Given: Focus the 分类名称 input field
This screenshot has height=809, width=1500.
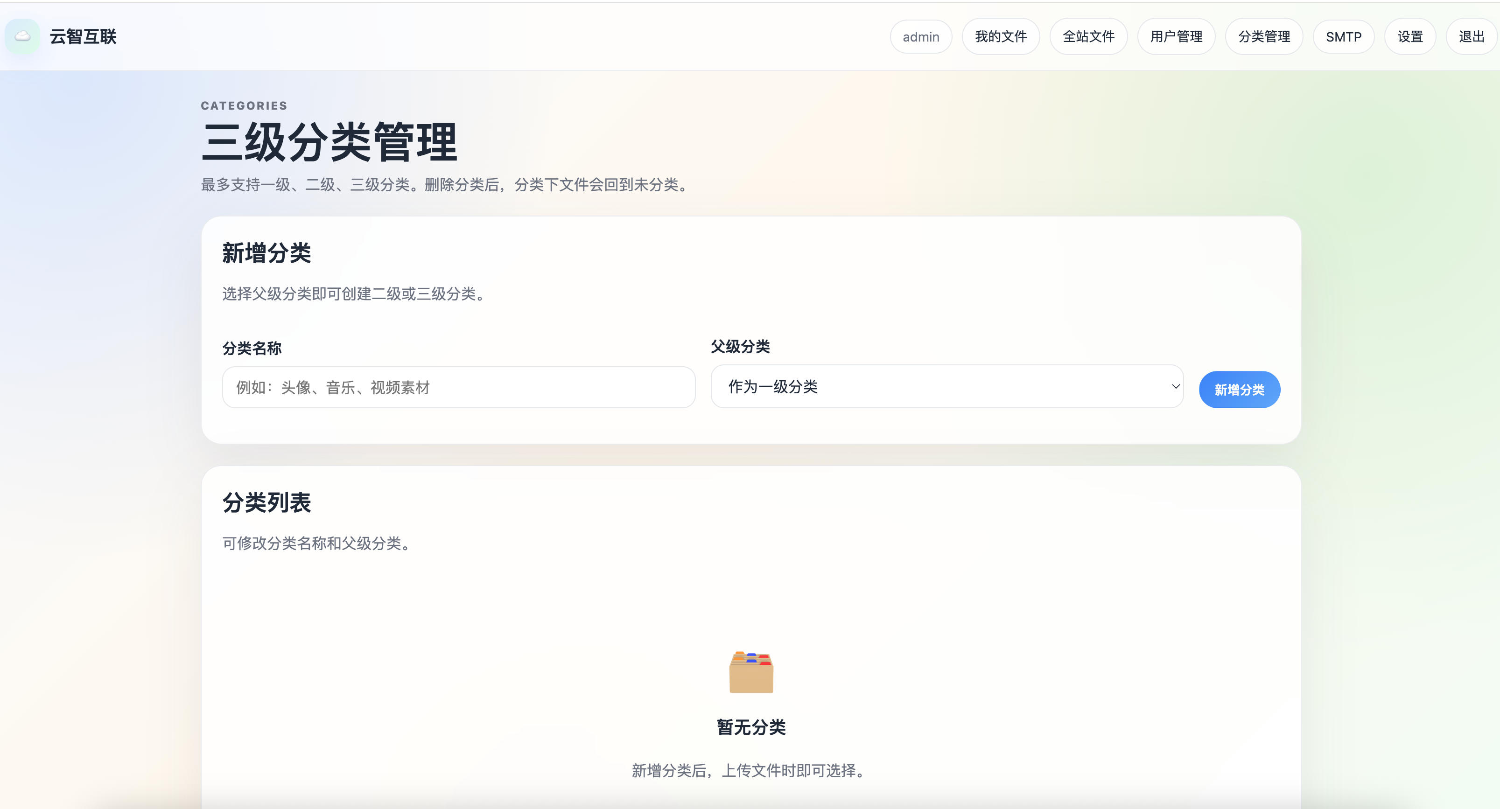Looking at the screenshot, I should [458, 387].
